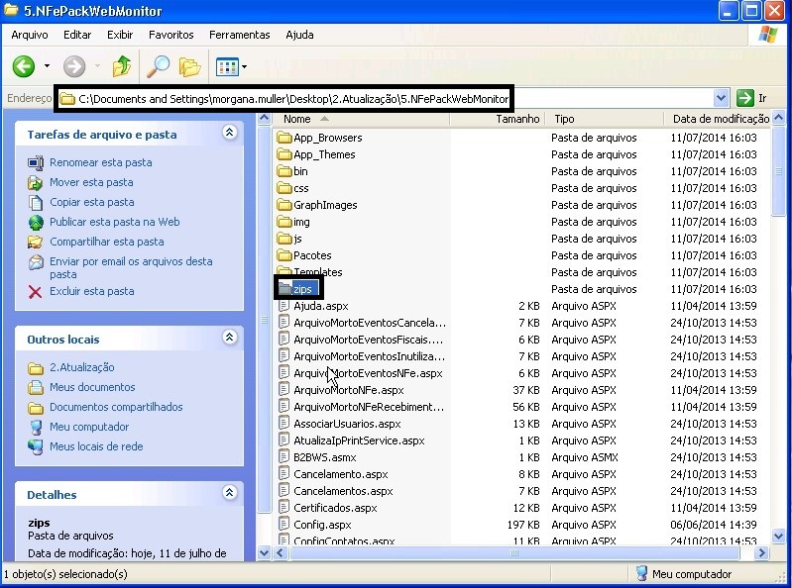Expand the address bar dropdown
792x588 pixels.
pyautogui.click(x=722, y=98)
